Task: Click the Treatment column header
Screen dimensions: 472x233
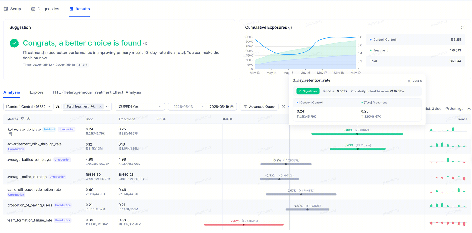Action: tap(126, 119)
